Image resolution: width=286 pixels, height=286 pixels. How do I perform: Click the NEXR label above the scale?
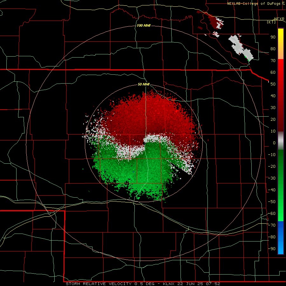[279, 19]
